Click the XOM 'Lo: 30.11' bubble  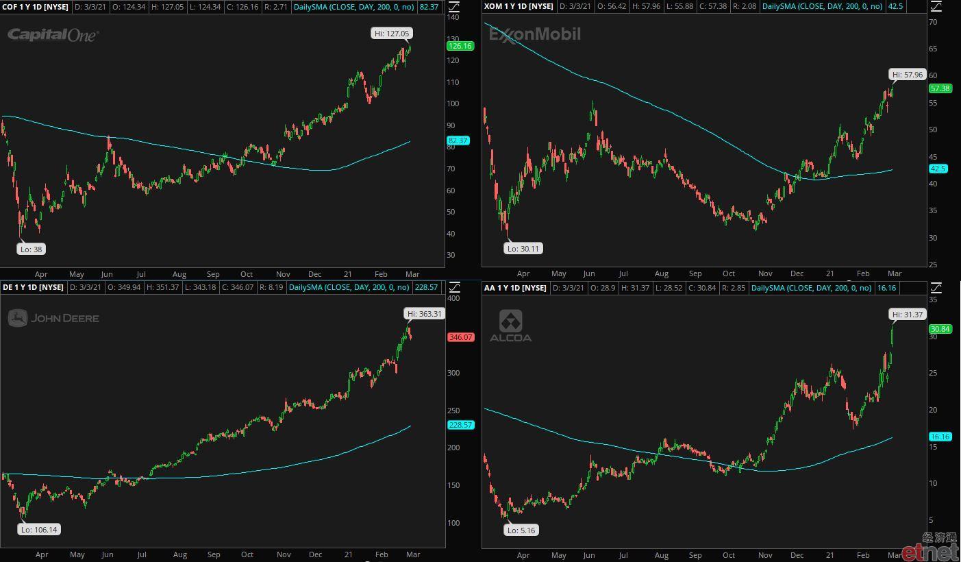[x=524, y=249]
